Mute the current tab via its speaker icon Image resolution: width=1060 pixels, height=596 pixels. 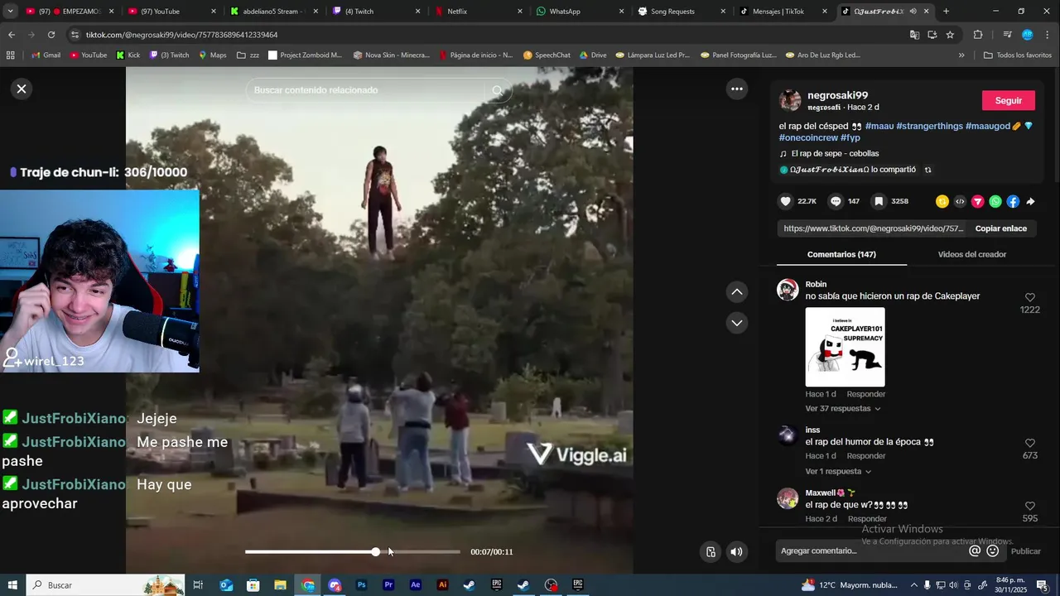click(x=913, y=12)
